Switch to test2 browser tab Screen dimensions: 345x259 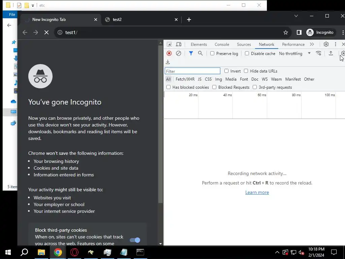pyautogui.click(x=141, y=20)
